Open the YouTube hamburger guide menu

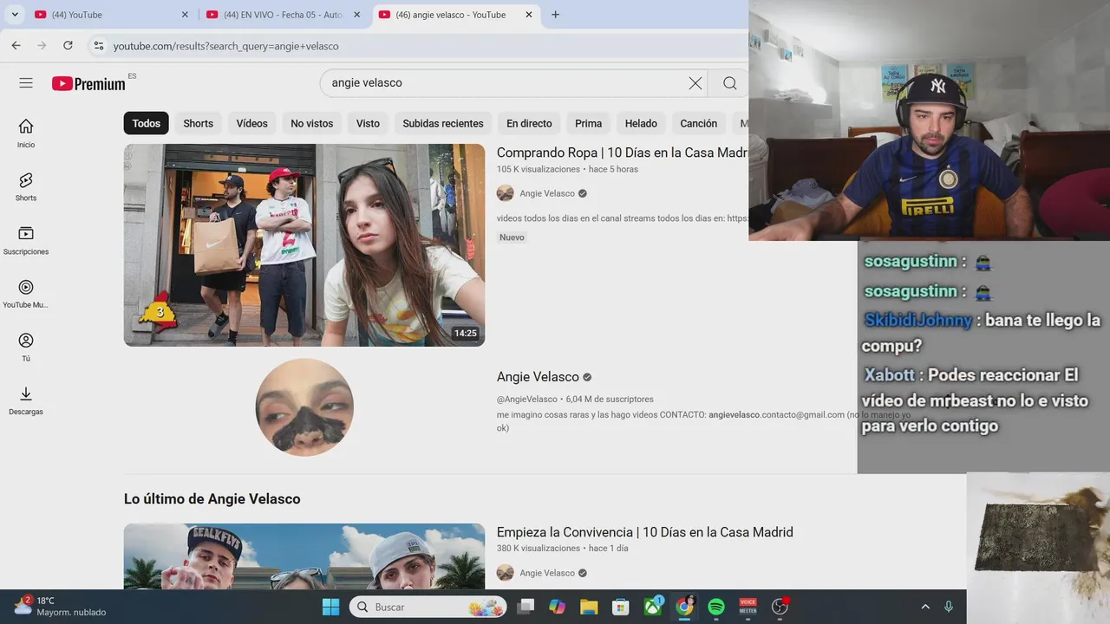[x=26, y=83]
